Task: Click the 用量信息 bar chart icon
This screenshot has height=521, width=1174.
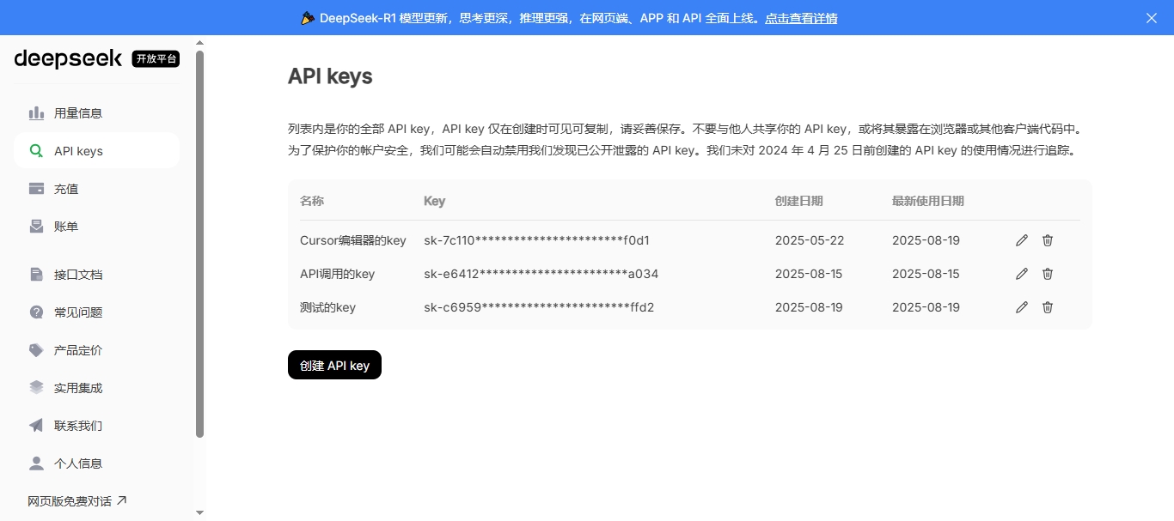Action: coord(36,113)
